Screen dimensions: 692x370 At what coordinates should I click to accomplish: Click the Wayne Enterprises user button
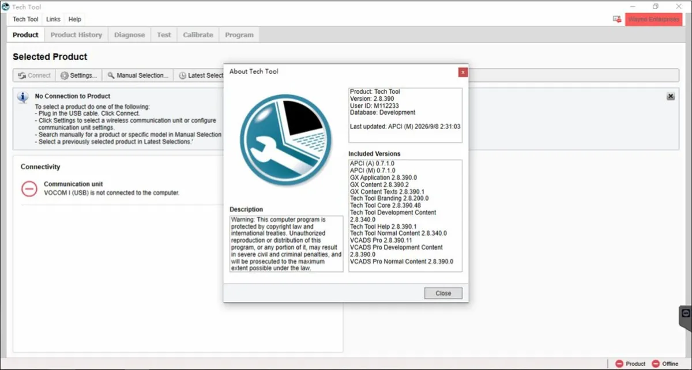click(x=653, y=19)
